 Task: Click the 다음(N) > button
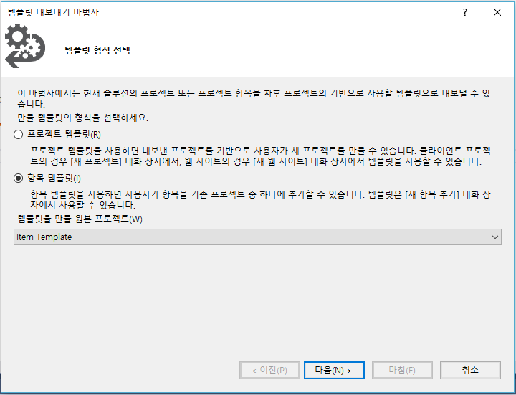[x=334, y=371]
